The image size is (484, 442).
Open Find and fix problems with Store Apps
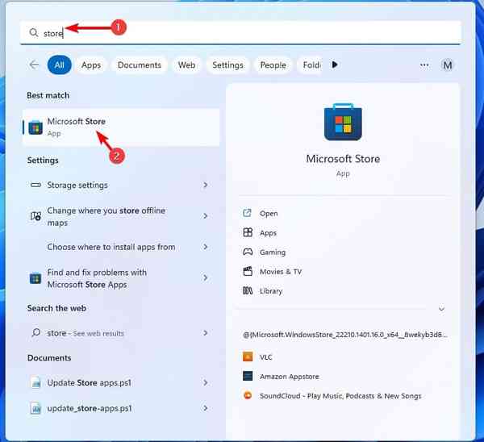pyautogui.click(x=121, y=278)
